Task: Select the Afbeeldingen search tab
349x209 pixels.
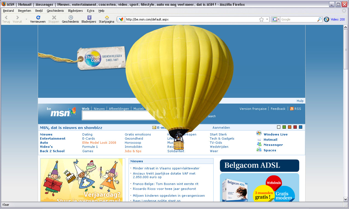Action: [x=119, y=109]
